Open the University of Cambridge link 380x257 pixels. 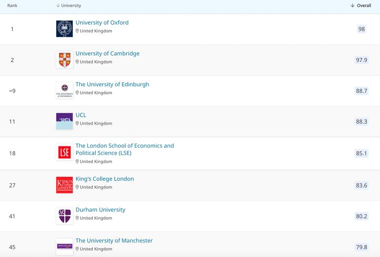coord(107,54)
